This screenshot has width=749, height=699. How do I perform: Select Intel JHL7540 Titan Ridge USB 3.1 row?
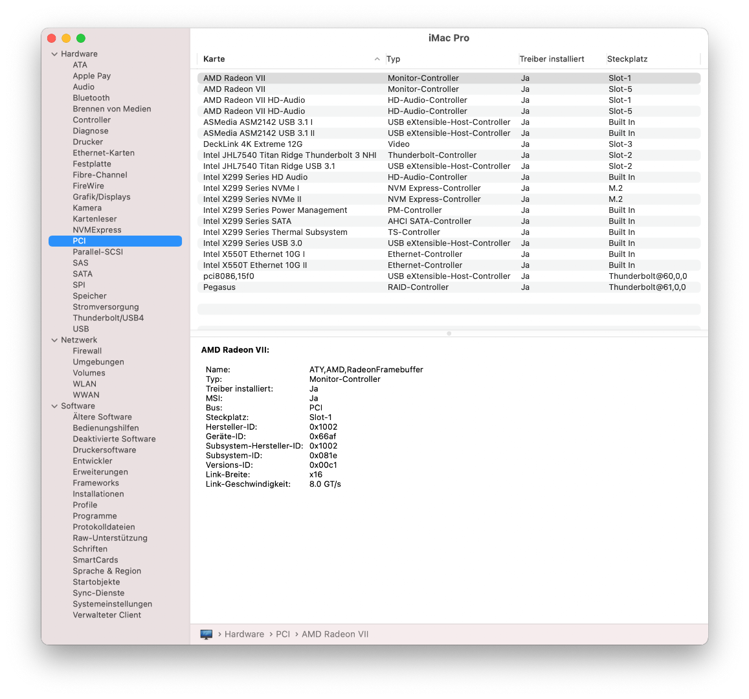point(449,166)
